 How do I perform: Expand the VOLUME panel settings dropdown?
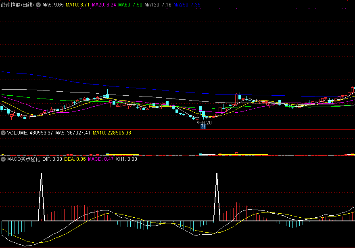[3, 133]
